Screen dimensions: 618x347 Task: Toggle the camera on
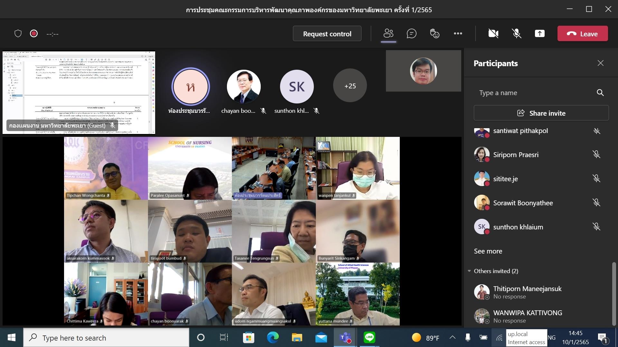coord(493,33)
